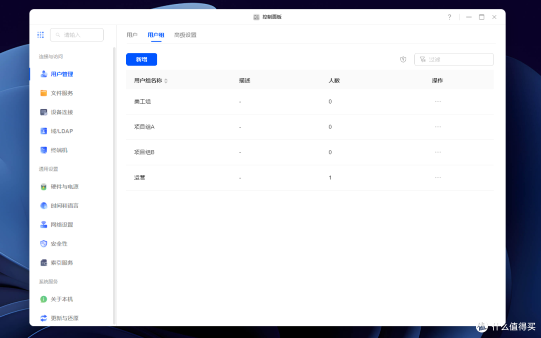The width and height of the screenshot is (541, 338).
Task: Click the filter funnel icon
Action: tap(422, 59)
